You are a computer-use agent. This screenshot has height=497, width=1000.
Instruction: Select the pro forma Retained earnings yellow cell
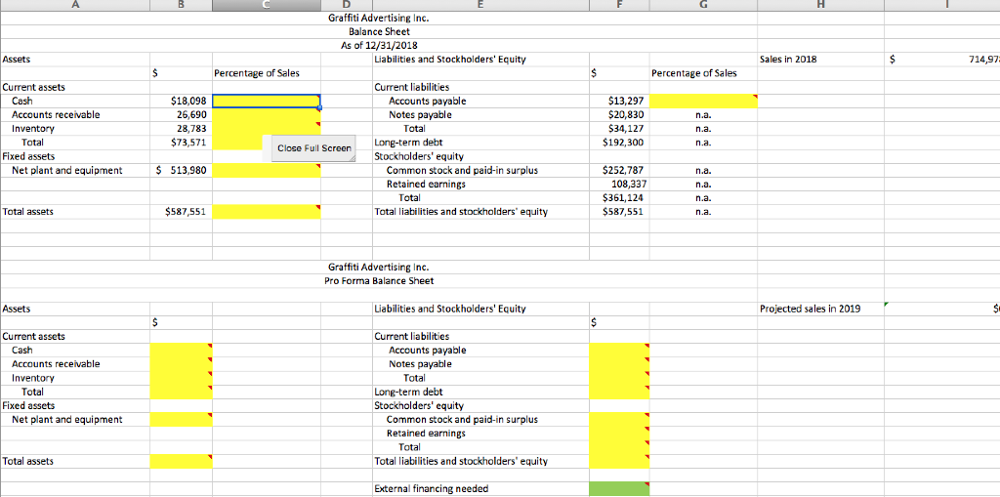[620, 434]
